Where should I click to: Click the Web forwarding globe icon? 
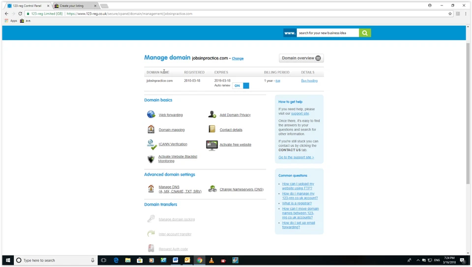151,114
